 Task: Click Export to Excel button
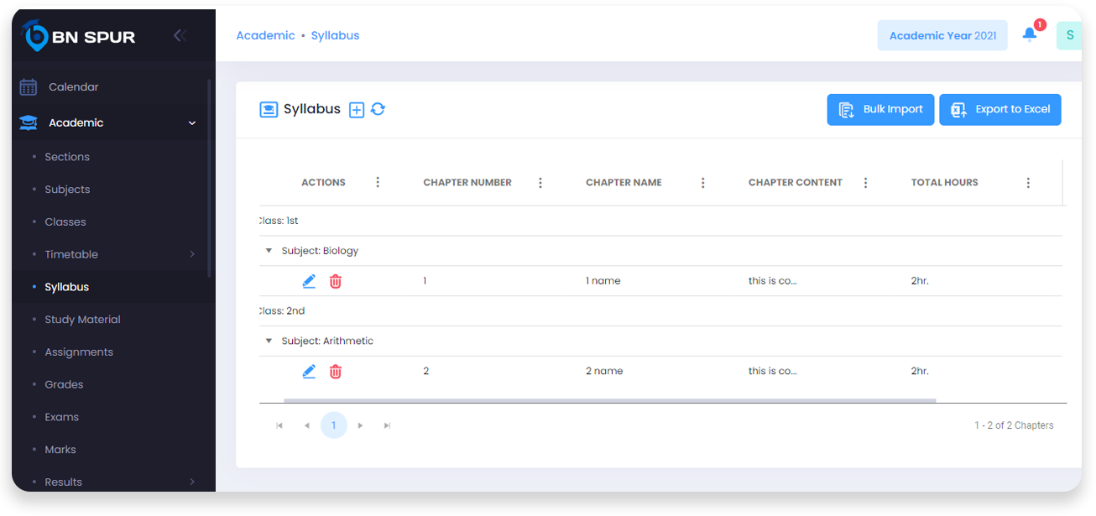999,110
